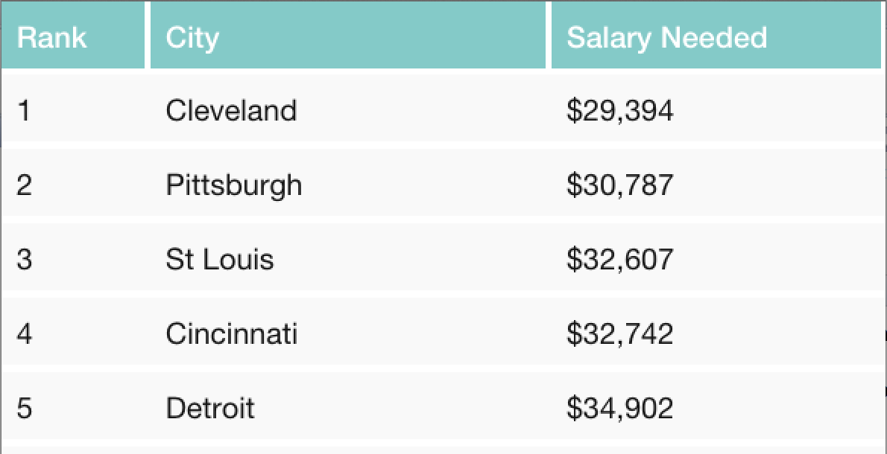The image size is (887, 454).
Task: Select the St Louis city cell
Action: point(220,259)
